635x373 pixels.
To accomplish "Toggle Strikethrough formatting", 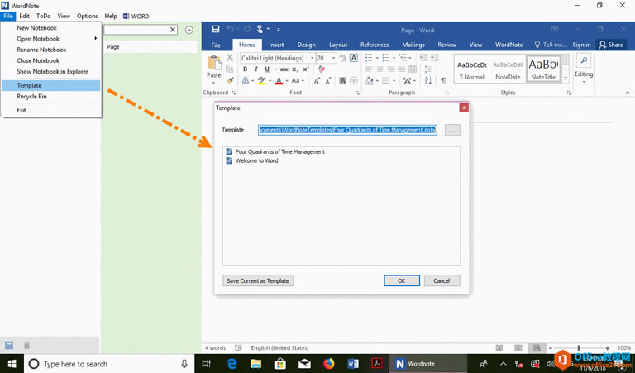I will pyautogui.click(x=284, y=69).
